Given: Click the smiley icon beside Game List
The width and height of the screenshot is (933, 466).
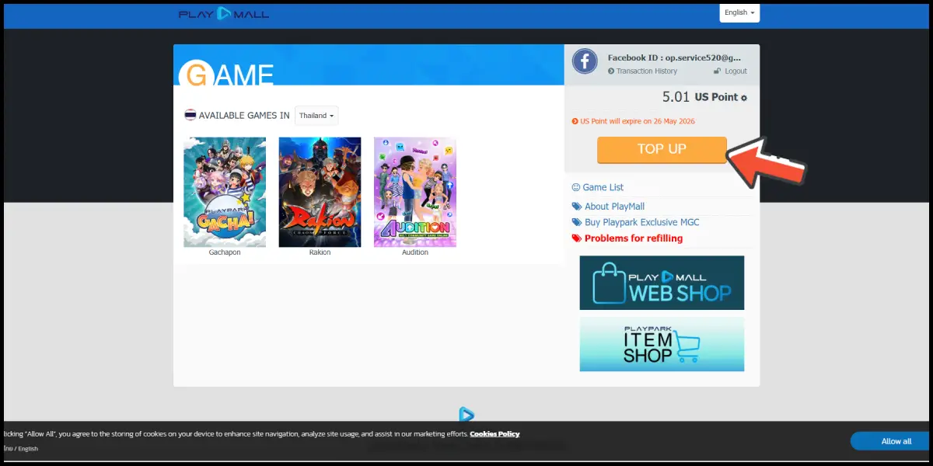Looking at the screenshot, I should click(x=576, y=187).
